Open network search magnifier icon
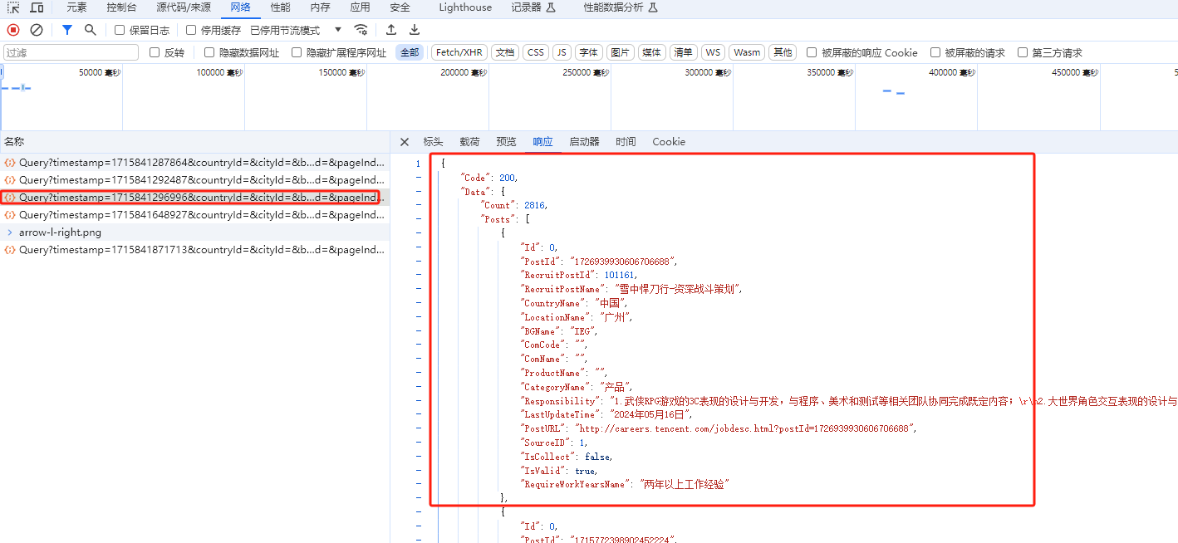 [90, 30]
